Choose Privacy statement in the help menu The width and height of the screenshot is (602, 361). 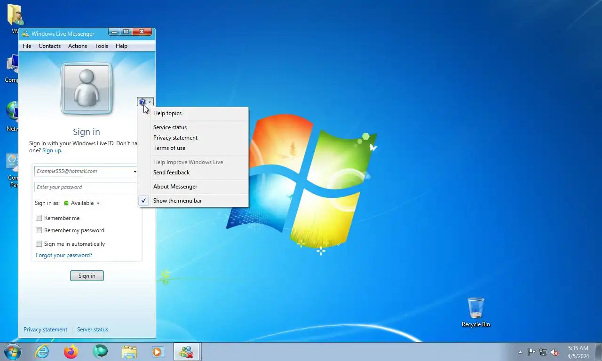(x=193, y=138)
